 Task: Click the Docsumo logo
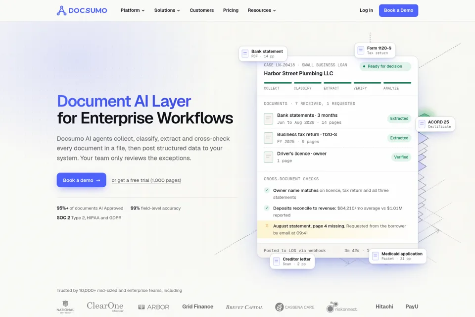[x=82, y=10]
